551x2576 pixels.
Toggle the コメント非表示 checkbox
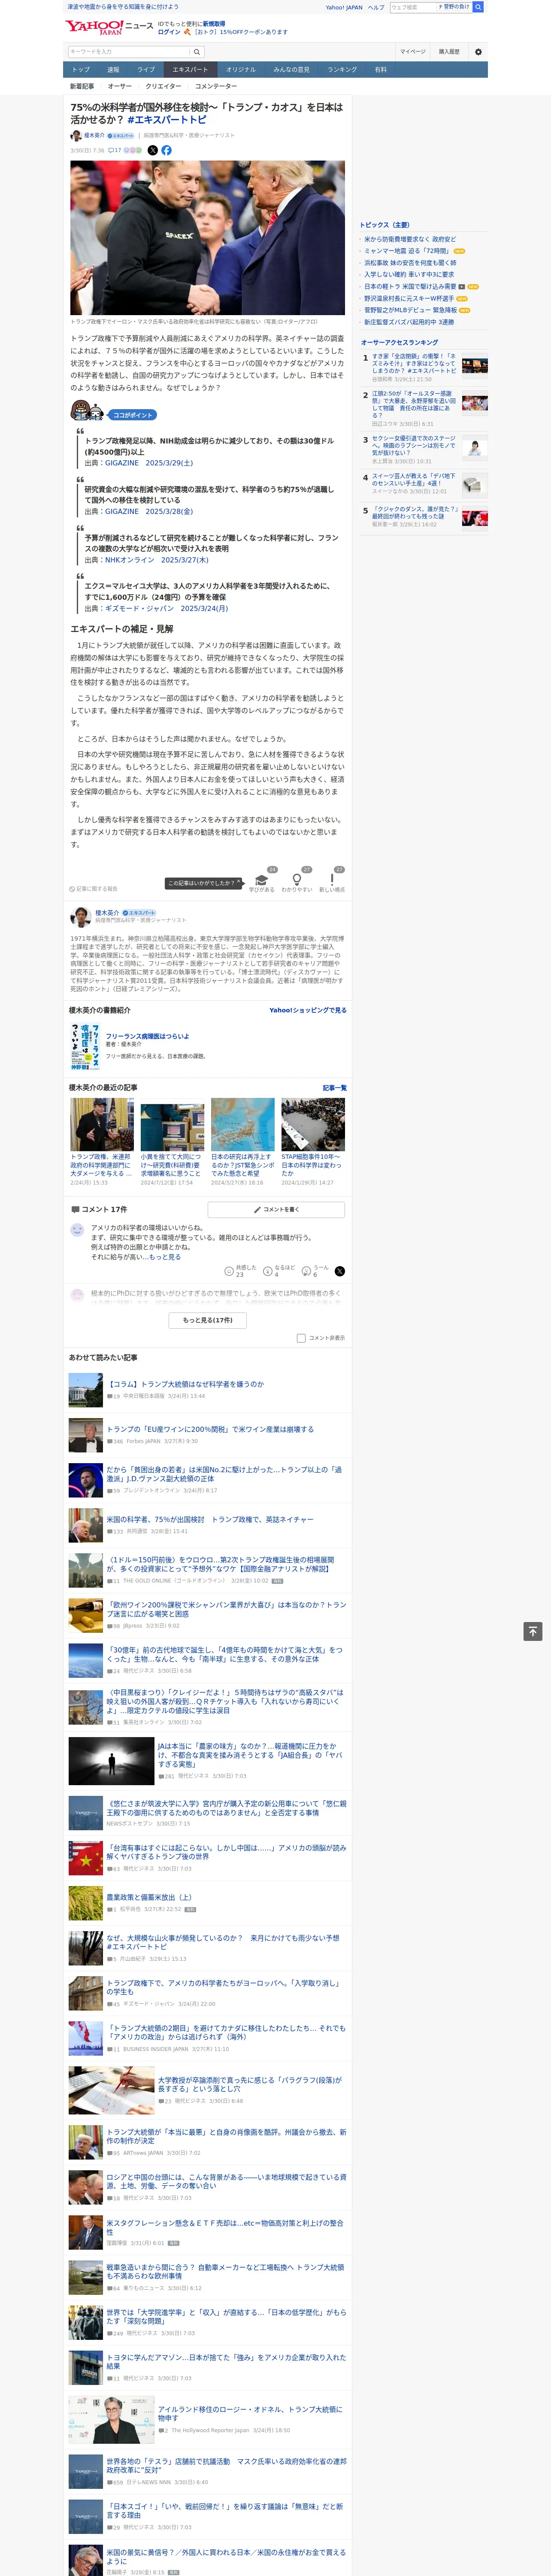click(301, 1338)
